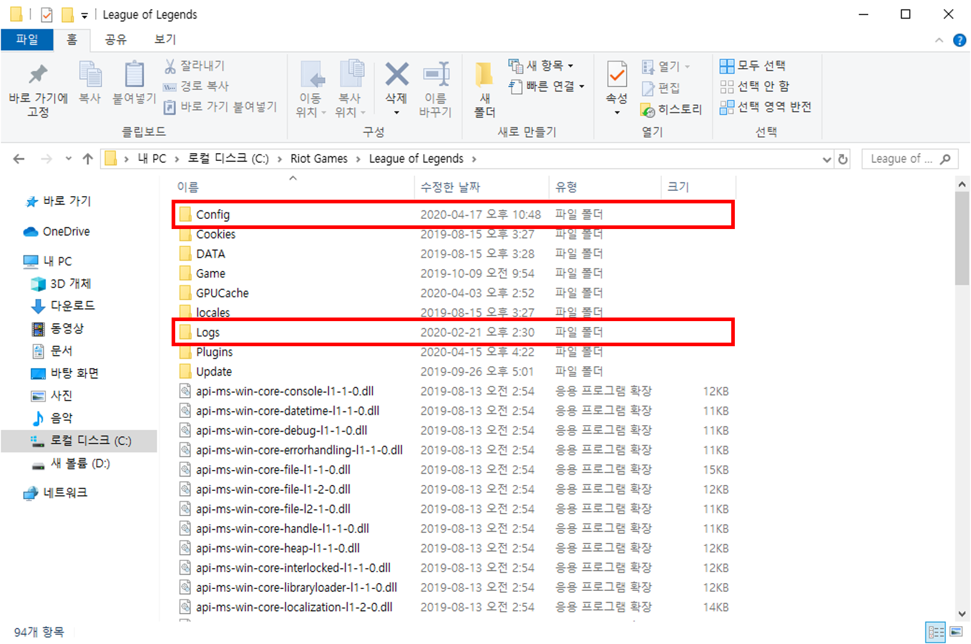Select the Logs folder
The height and width of the screenshot is (644, 971).
pyautogui.click(x=453, y=332)
